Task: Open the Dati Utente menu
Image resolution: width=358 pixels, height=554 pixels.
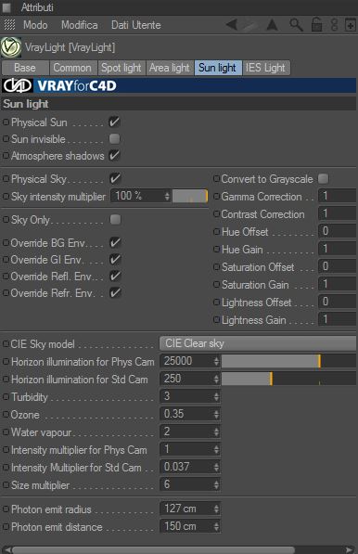Action: pyautogui.click(x=136, y=25)
